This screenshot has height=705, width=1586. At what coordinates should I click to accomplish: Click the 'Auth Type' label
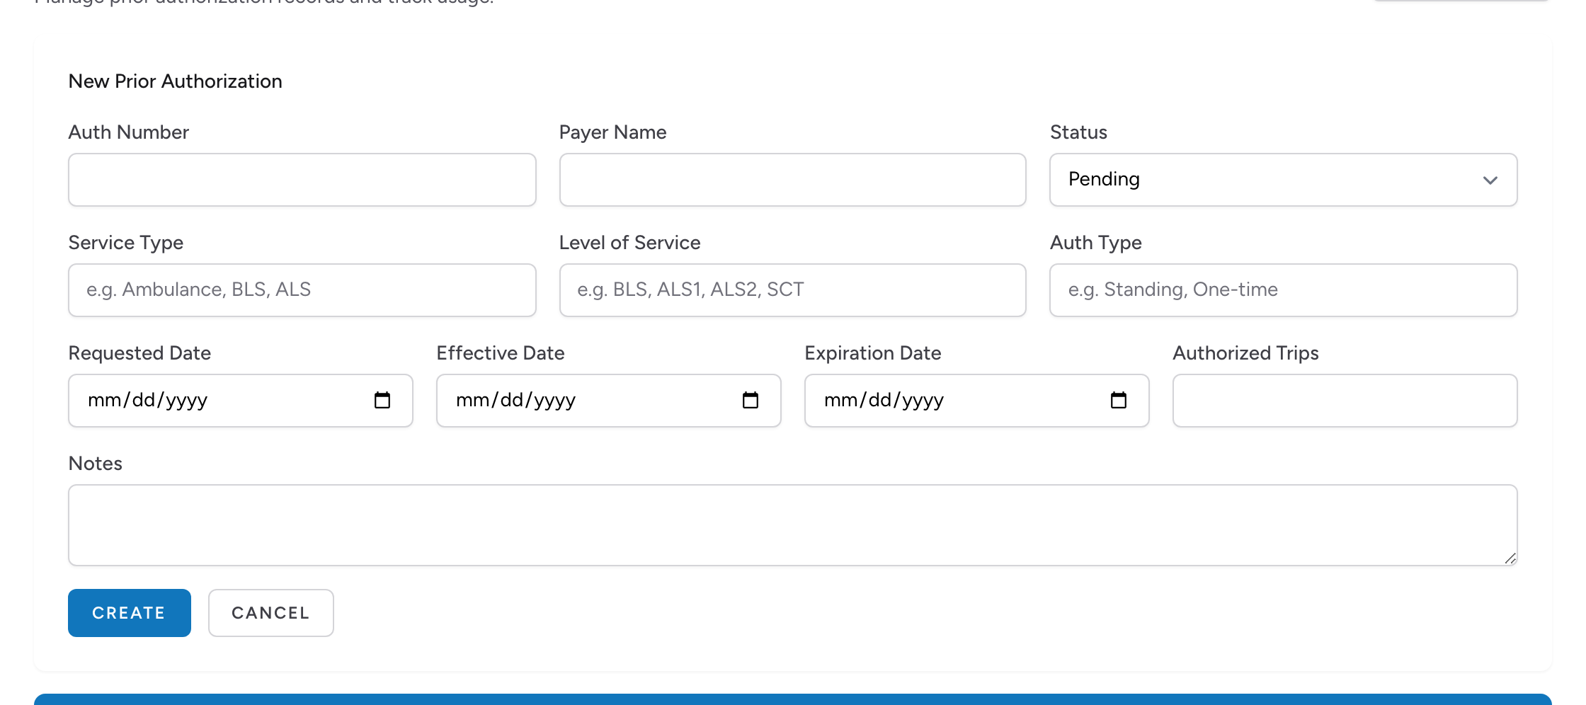pos(1096,243)
